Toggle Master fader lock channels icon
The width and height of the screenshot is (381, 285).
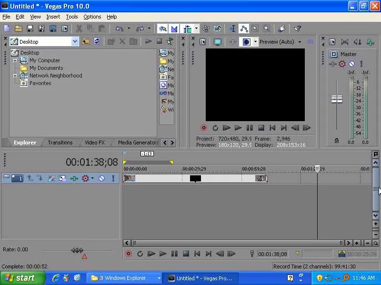pyautogui.click(x=337, y=141)
